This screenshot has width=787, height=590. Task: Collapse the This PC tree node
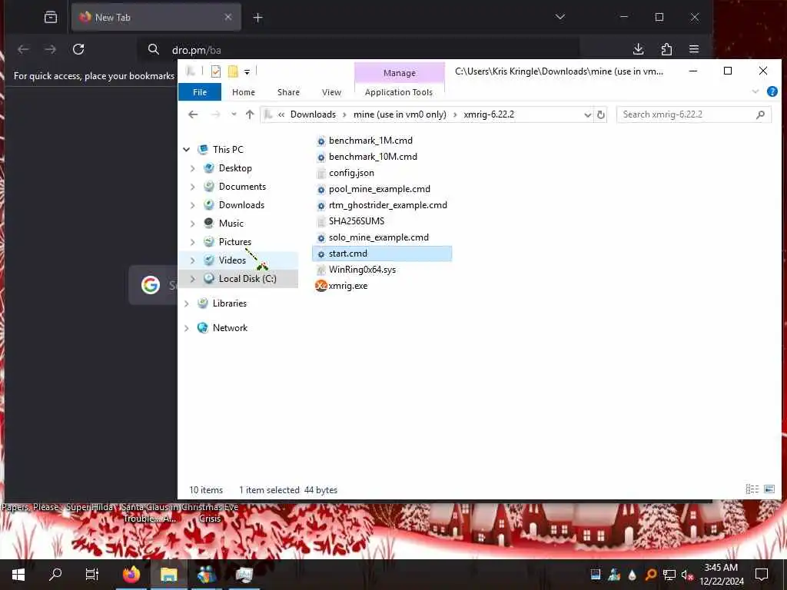coord(187,150)
